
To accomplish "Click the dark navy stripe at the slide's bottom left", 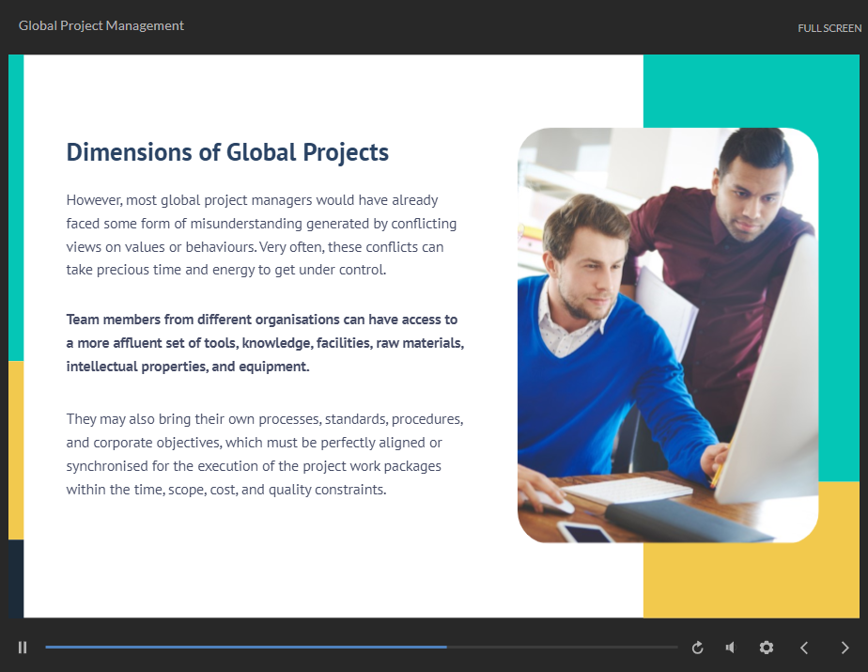I will coord(15,578).
